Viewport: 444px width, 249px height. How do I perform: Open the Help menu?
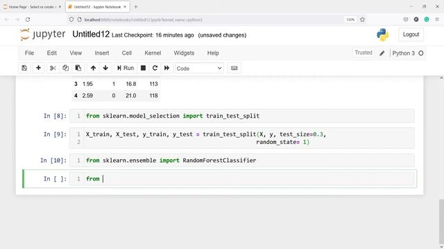(213, 53)
